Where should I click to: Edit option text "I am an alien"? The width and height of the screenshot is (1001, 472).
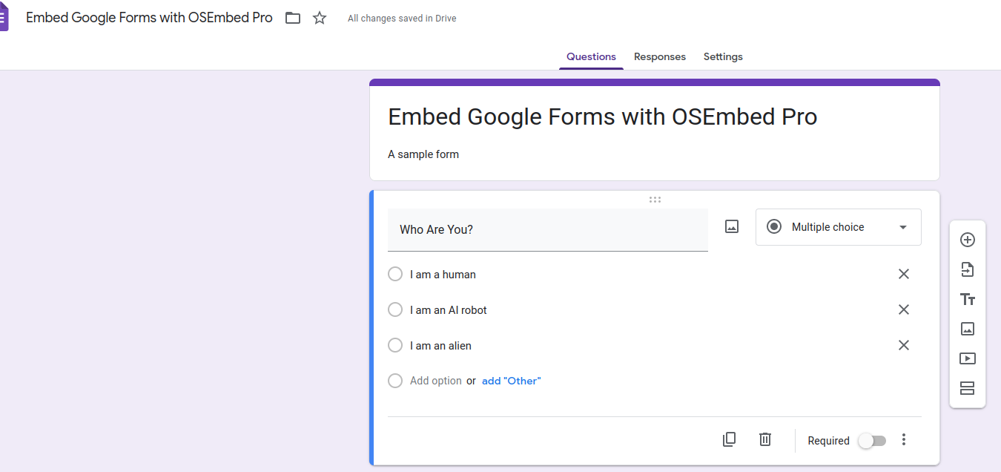[x=440, y=345]
